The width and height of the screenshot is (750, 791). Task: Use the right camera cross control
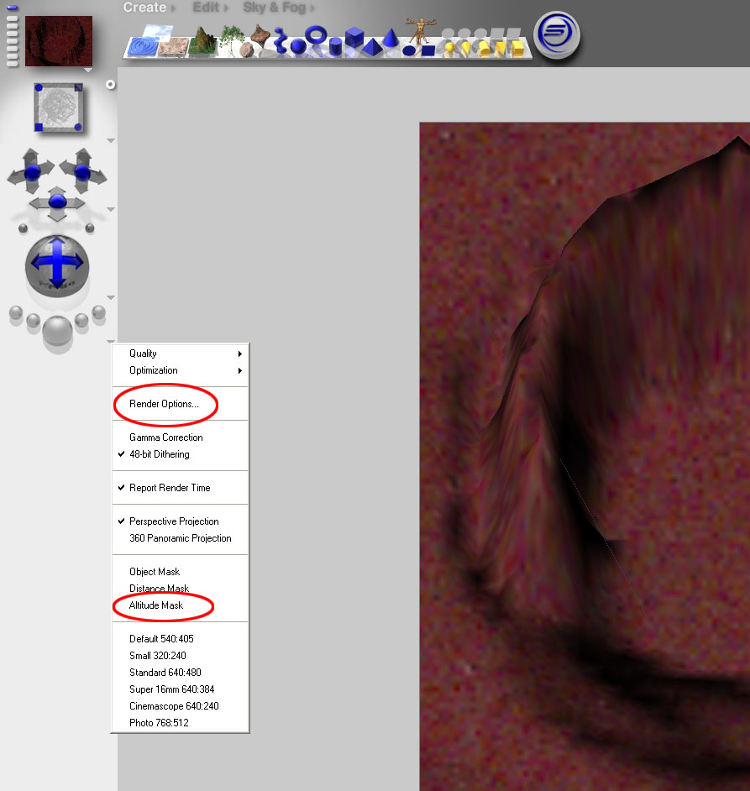click(83, 171)
